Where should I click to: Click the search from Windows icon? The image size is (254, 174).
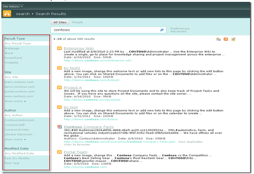233,39
